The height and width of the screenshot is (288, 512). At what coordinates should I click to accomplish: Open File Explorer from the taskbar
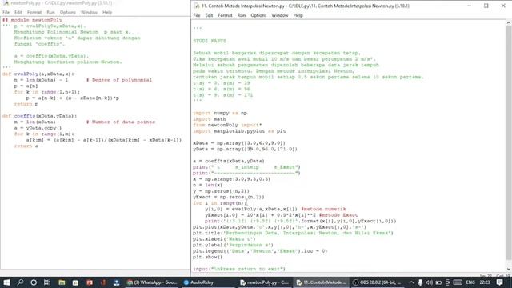tap(62, 282)
